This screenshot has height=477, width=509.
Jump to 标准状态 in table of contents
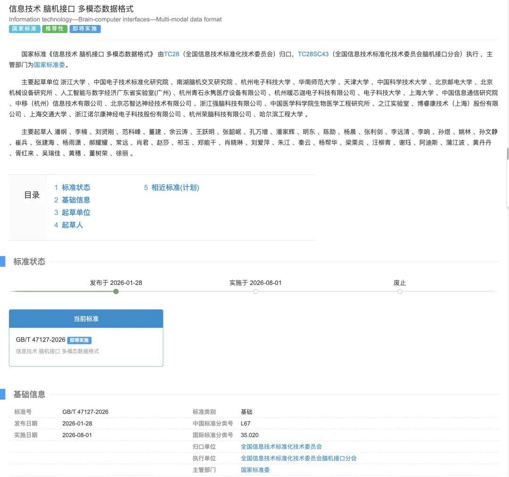[x=75, y=187]
